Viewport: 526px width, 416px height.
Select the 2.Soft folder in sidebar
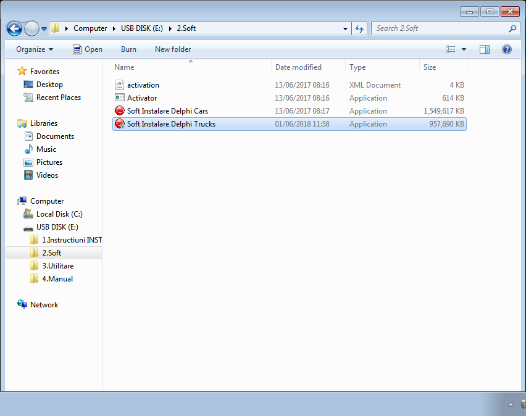52,253
